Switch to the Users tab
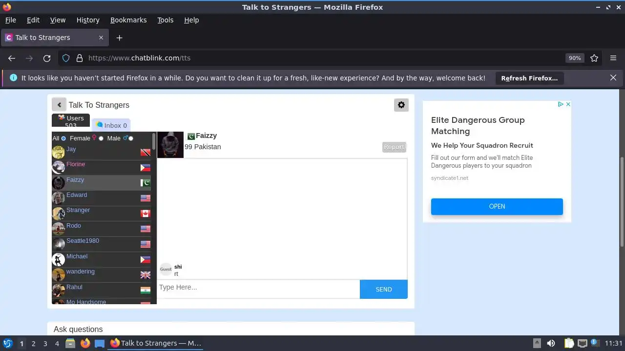 coord(71,120)
